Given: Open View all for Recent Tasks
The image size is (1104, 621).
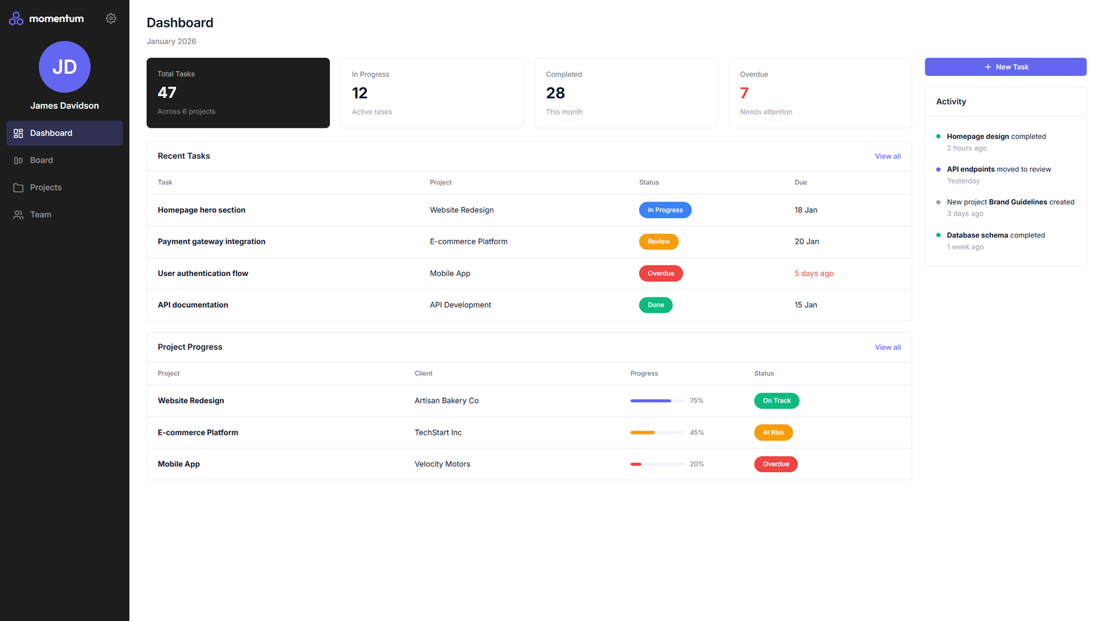Looking at the screenshot, I should (887, 156).
